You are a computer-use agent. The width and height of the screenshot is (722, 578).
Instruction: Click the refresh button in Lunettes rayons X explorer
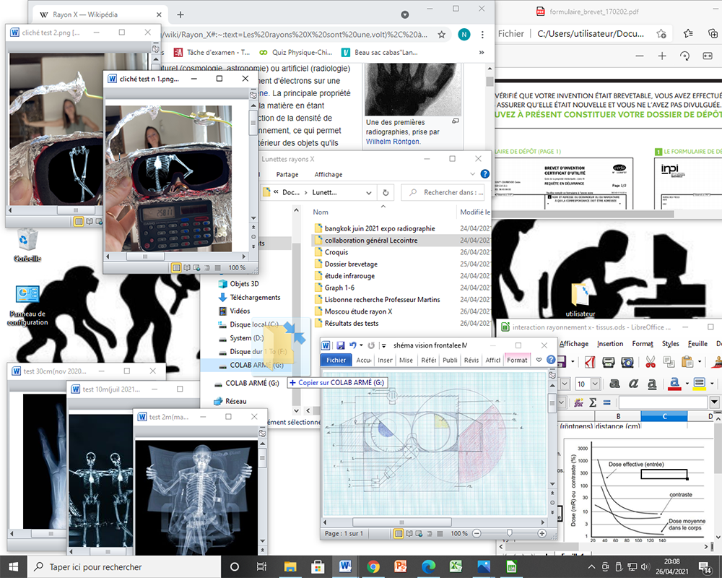tap(386, 192)
